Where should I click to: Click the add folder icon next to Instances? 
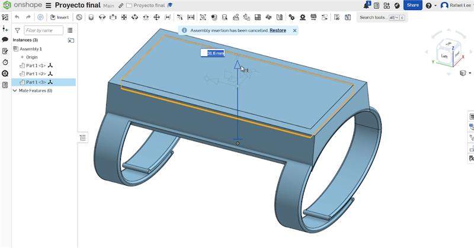(x=71, y=40)
